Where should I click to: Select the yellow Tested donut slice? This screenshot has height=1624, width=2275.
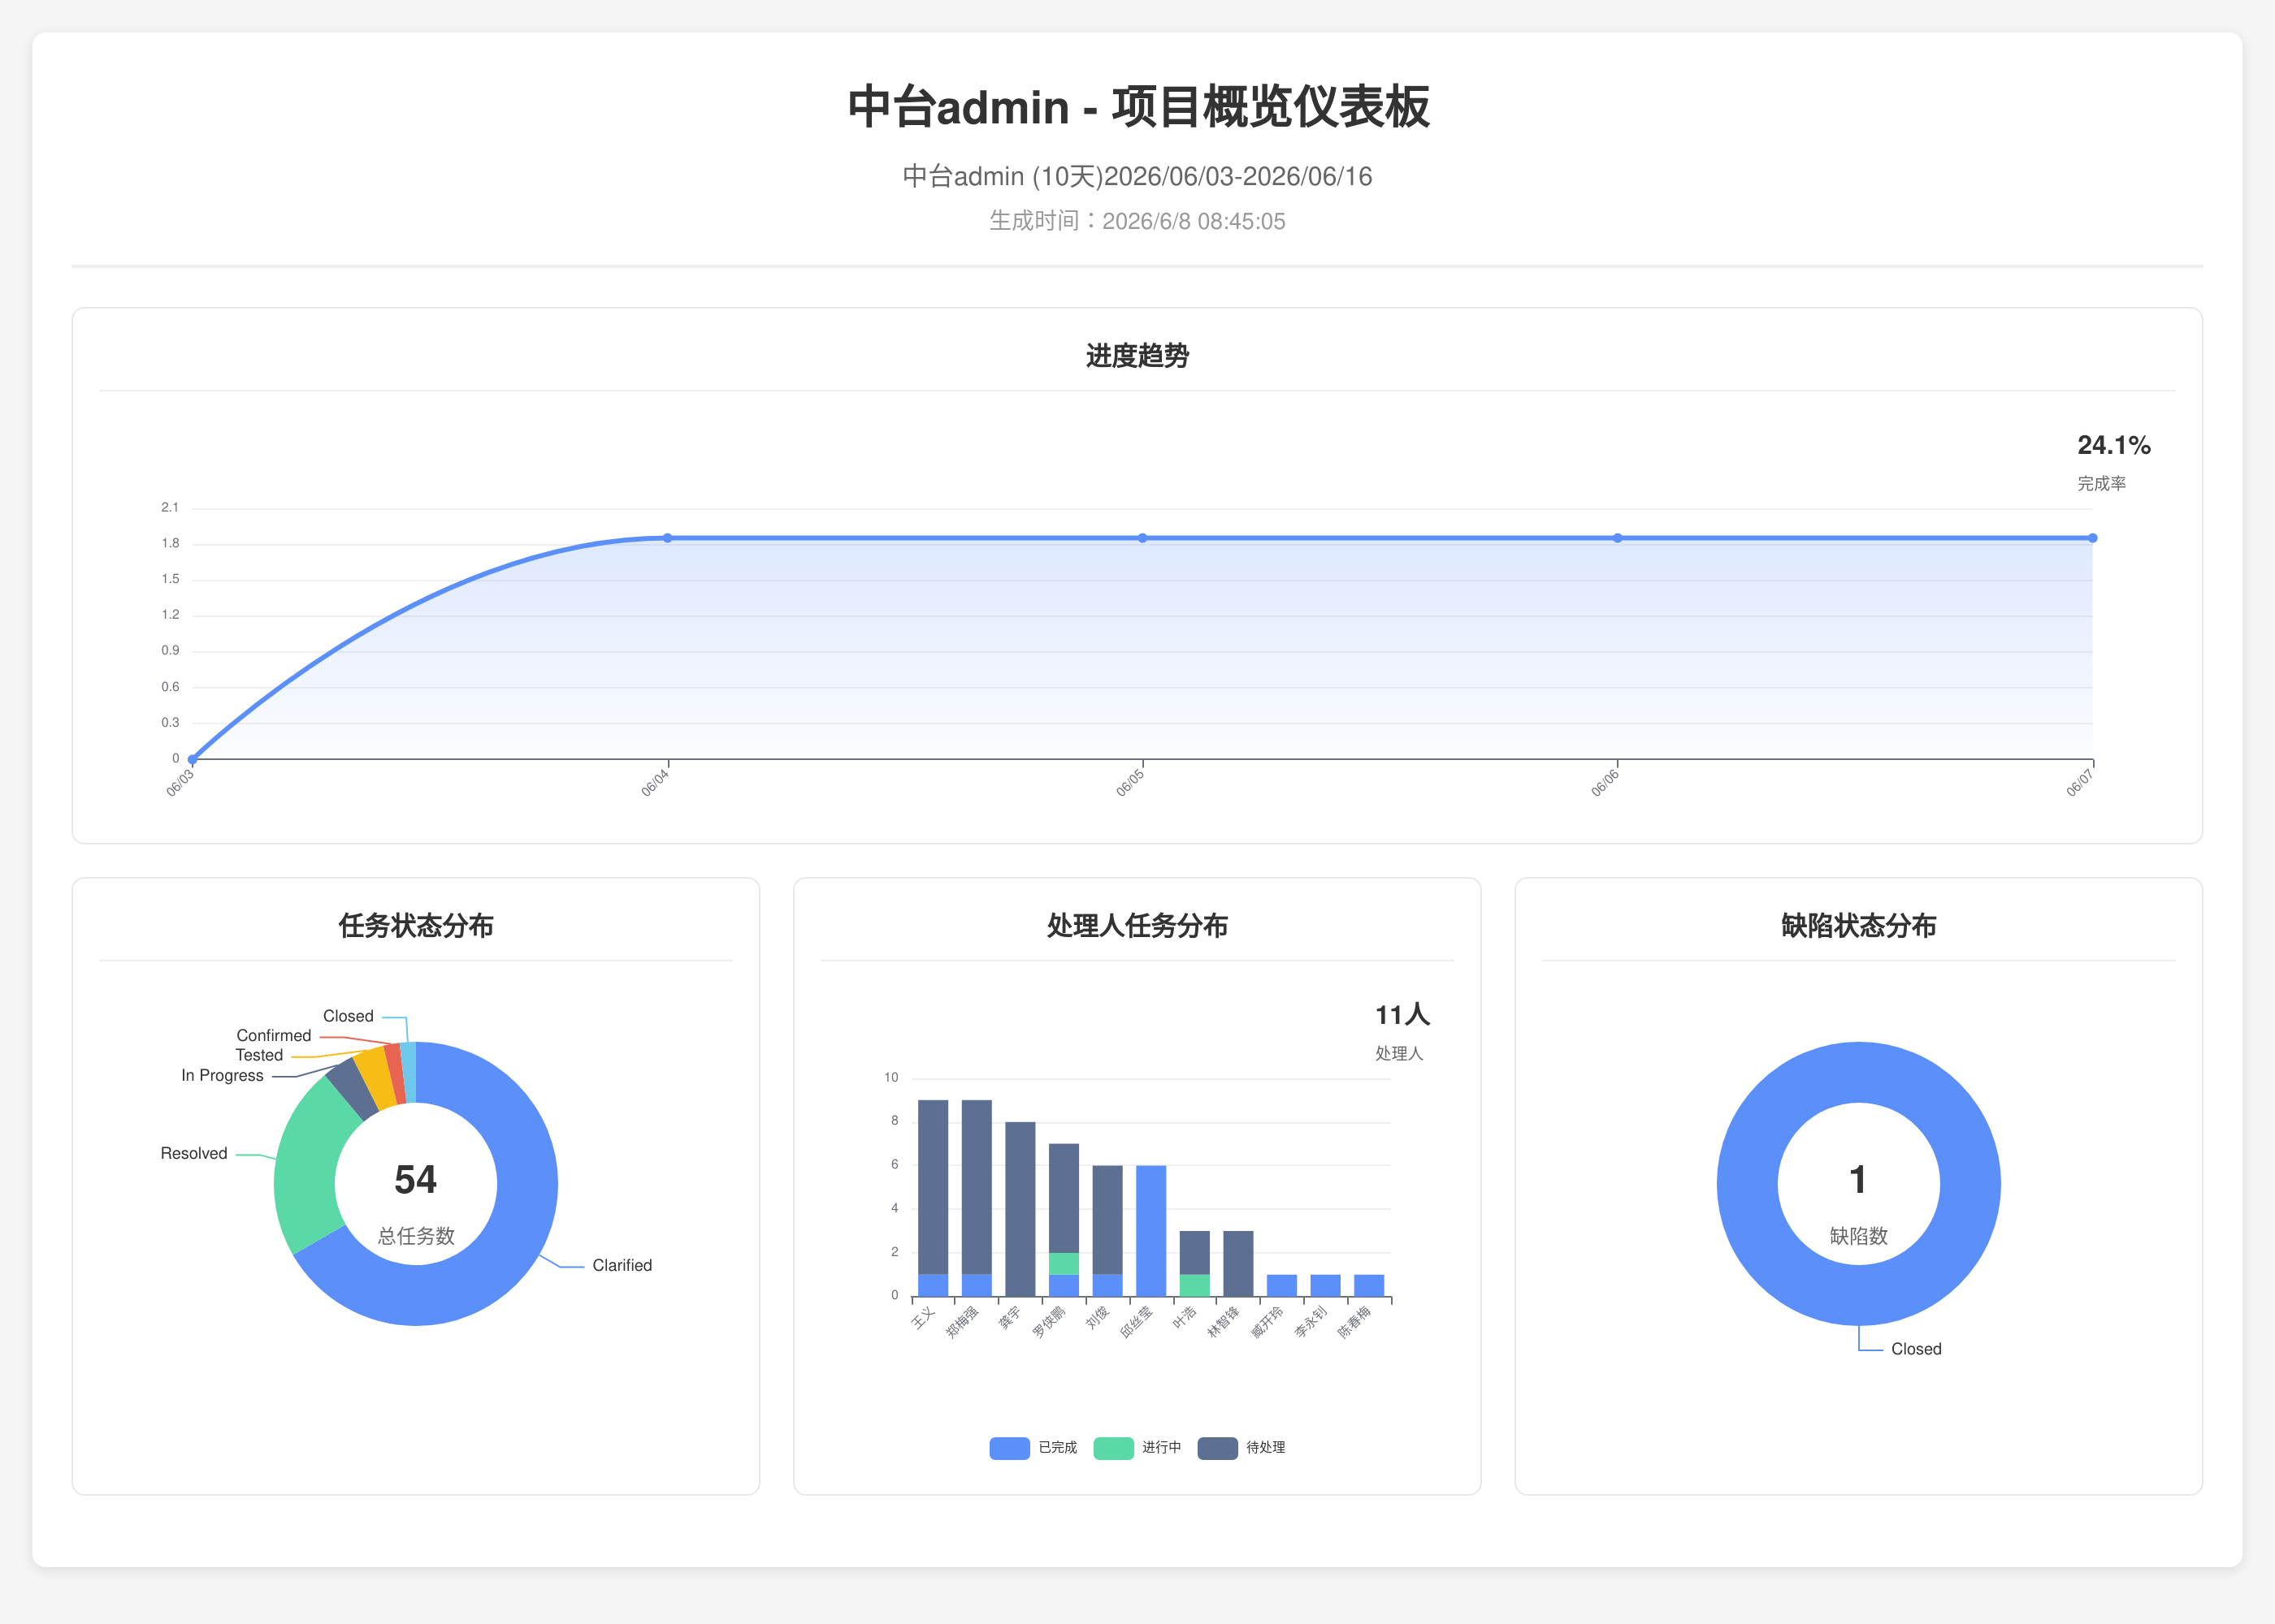pos(377,1078)
